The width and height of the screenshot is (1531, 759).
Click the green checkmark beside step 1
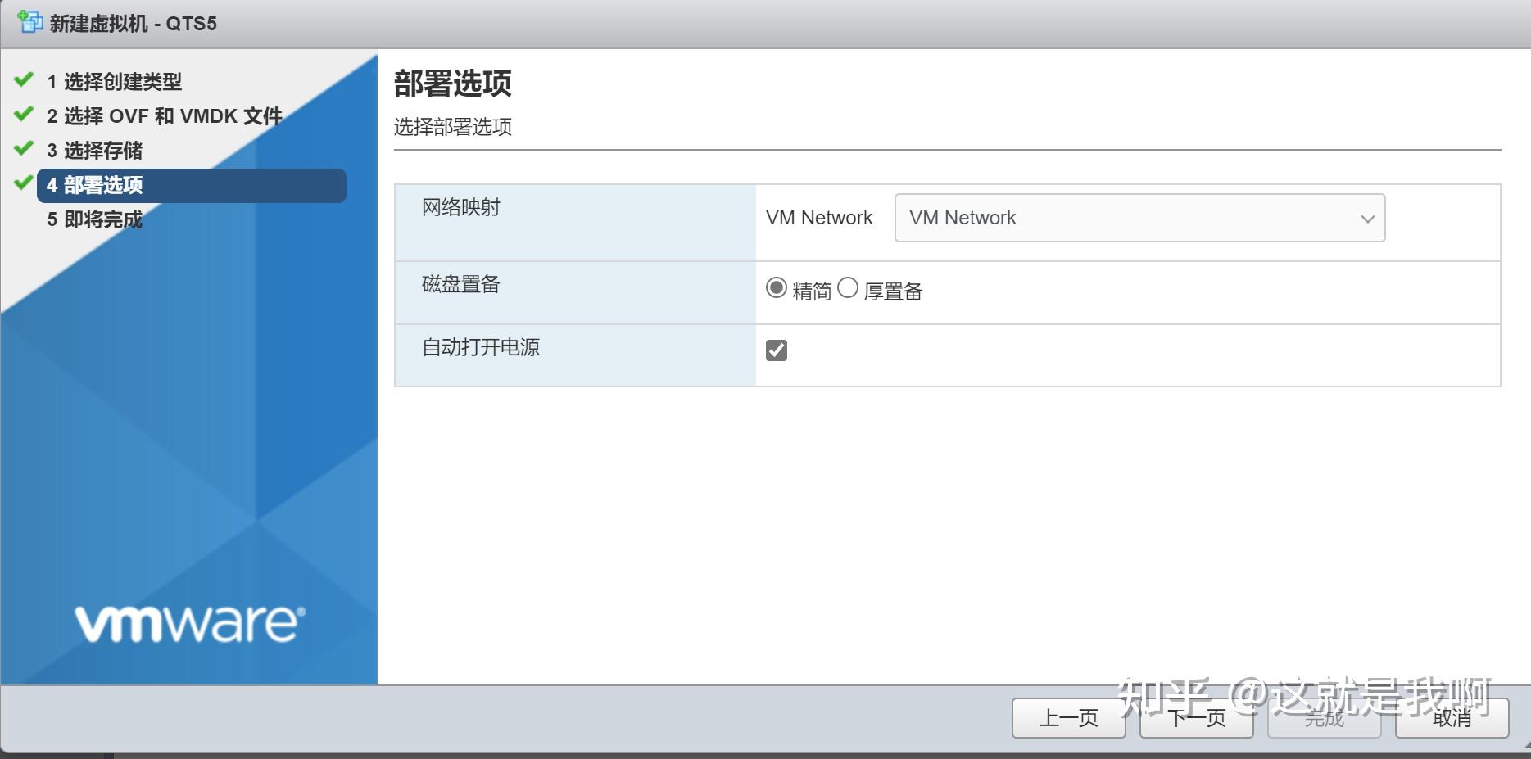[x=24, y=79]
